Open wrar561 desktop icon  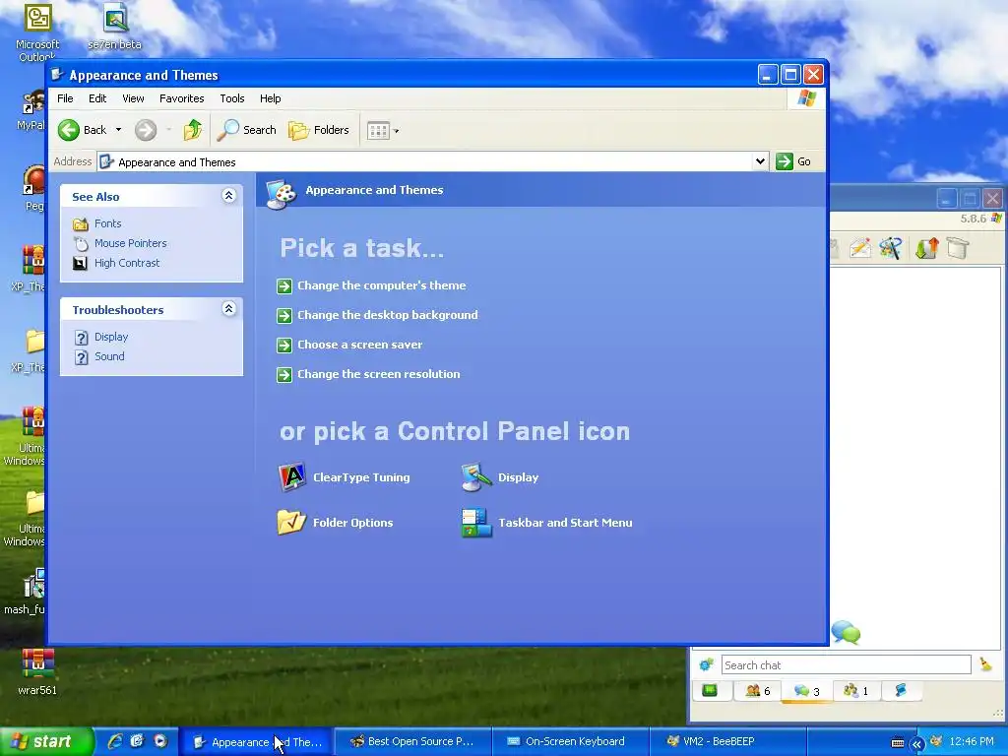(36, 671)
